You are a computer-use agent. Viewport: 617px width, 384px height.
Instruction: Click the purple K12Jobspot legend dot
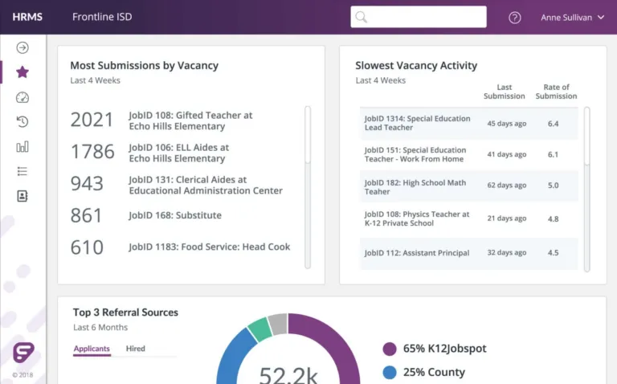click(x=390, y=349)
